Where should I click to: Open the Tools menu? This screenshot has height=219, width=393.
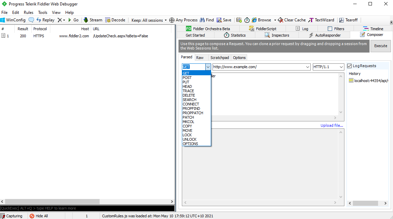tap(42, 13)
